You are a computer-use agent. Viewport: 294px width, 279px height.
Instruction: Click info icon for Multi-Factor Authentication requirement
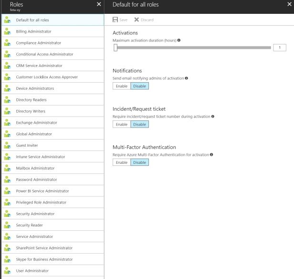click(211, 154)
